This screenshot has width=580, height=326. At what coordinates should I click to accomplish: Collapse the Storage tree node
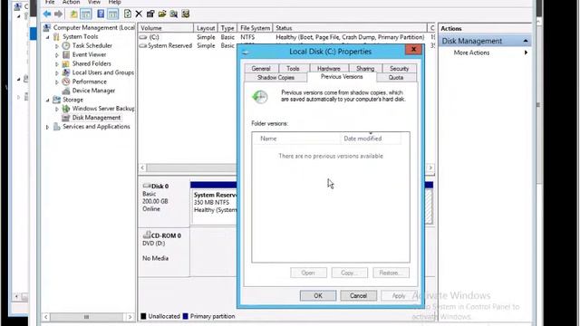pyautogui.click(x=47, y=101)
